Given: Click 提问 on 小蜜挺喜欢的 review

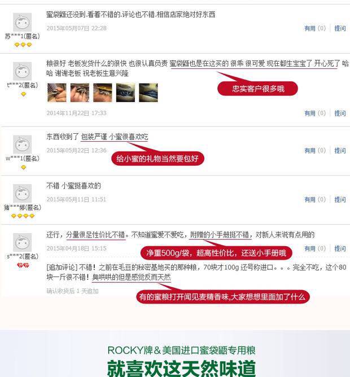Looking at the screenshot, I should coord(340,199).
